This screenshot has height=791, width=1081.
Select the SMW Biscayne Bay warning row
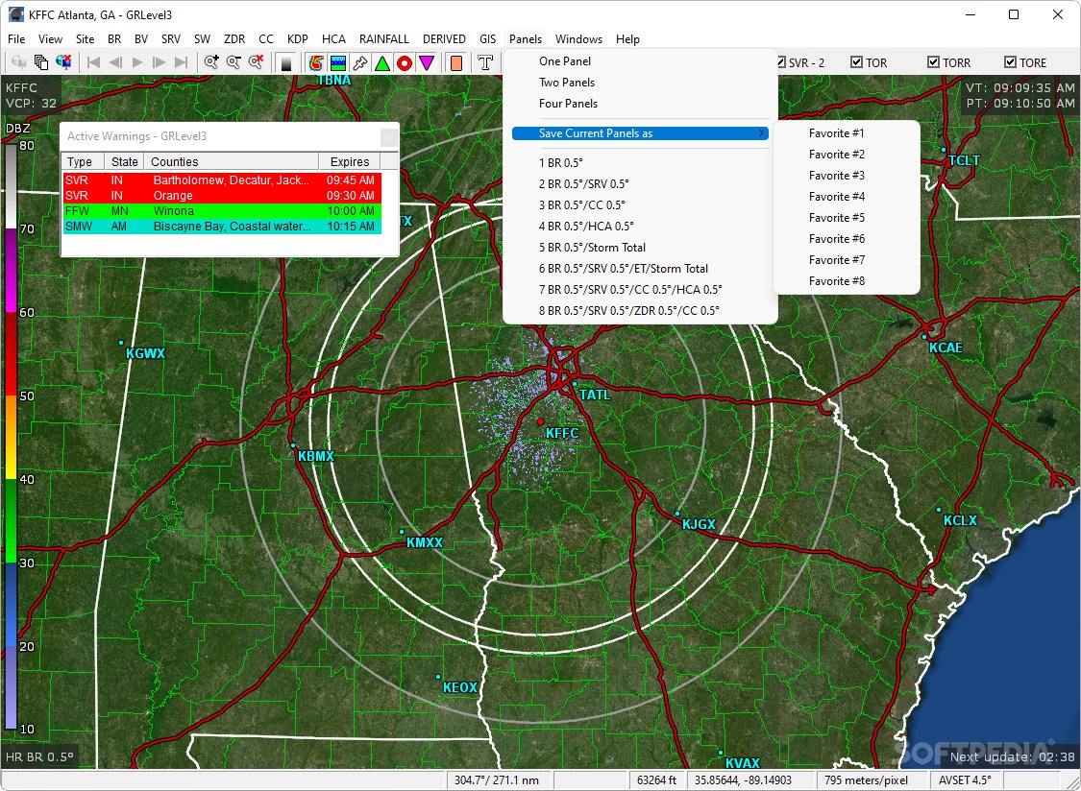pos(222,226)
